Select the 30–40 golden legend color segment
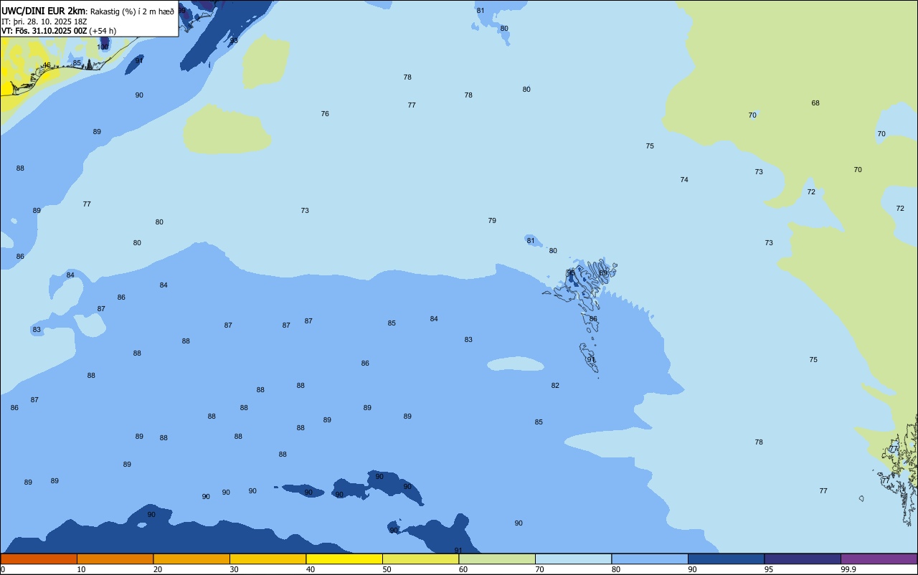The width and height of the screenshot is (918, 575). pyautogui.click(x=268, y=559)
